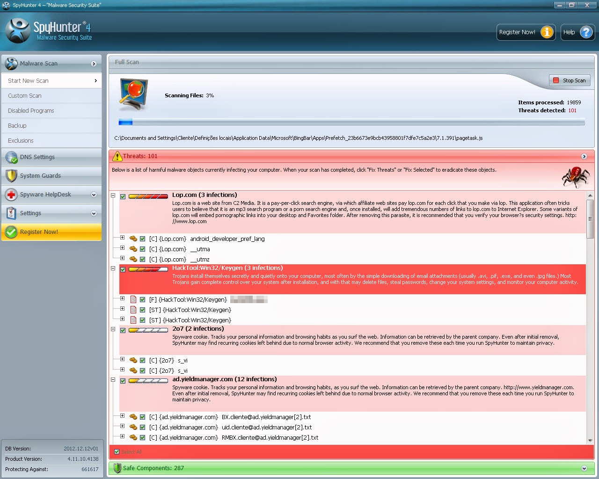Click the threats list scrollbar down arrow
Screen dimensions: 599x479
pos(590,440)
